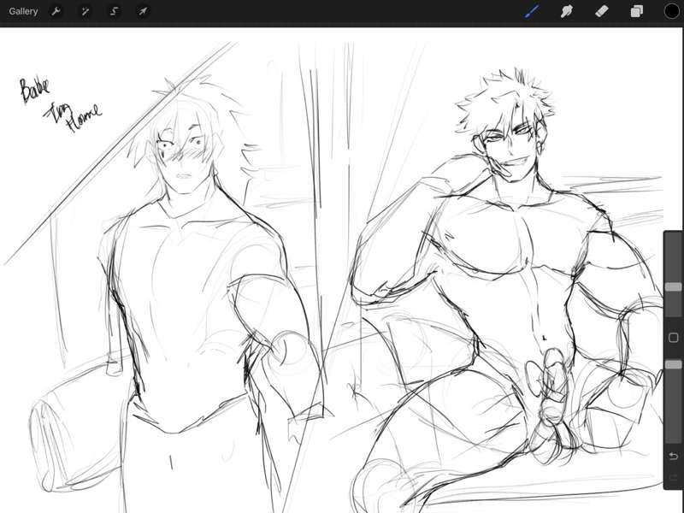Activate the Transform arrow tool
The width and height of the screenshot is (684, 513).
(x=143, y=11)
